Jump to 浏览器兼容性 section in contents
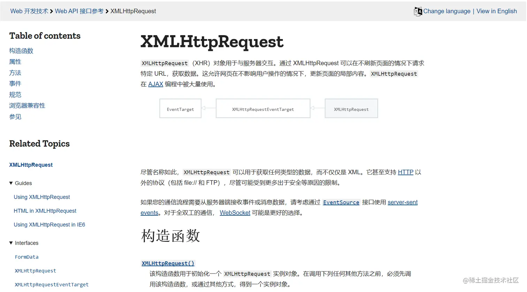 point(27,106)
